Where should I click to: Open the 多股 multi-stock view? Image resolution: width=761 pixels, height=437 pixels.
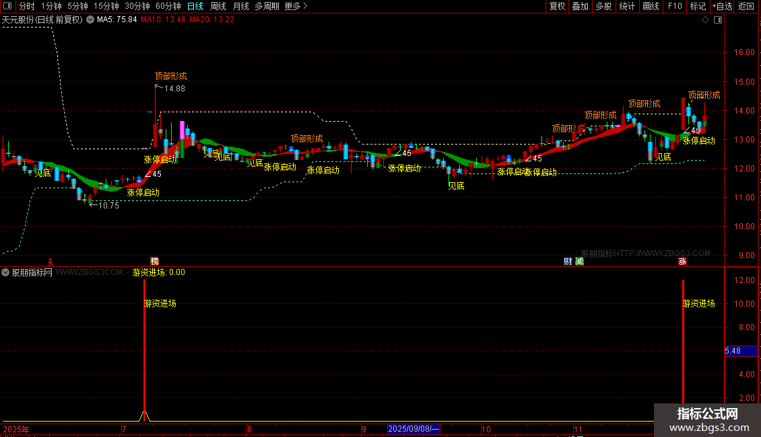click(603, 6)
